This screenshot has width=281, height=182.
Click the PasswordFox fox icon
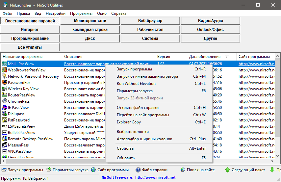tap(5, 83)
